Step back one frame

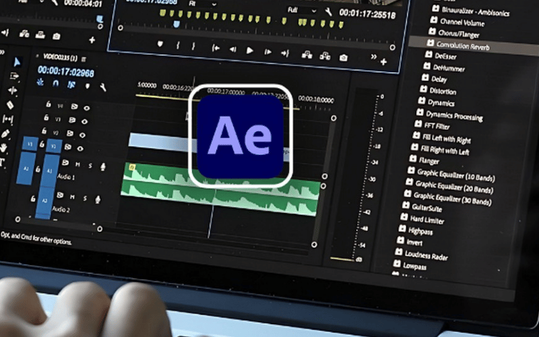[232, 49]
